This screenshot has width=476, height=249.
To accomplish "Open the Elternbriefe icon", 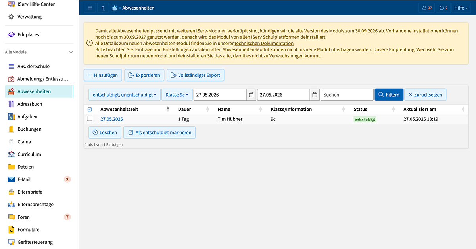I will pyautogui.click(x=11, y=192).
